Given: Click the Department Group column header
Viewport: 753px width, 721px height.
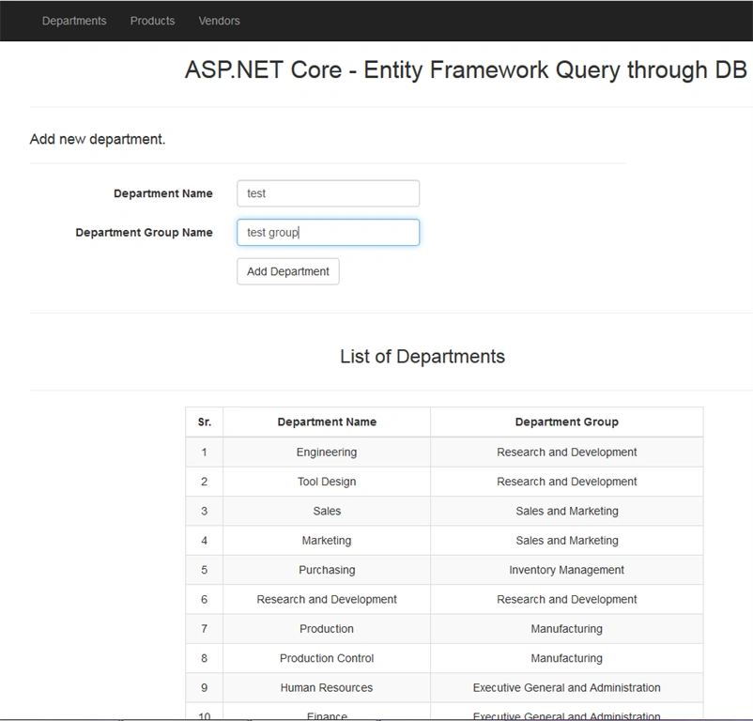Looking at the screenshot, I should [x=567, y=422].
